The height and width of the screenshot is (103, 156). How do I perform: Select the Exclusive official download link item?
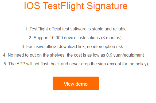(x=72, y=47)
